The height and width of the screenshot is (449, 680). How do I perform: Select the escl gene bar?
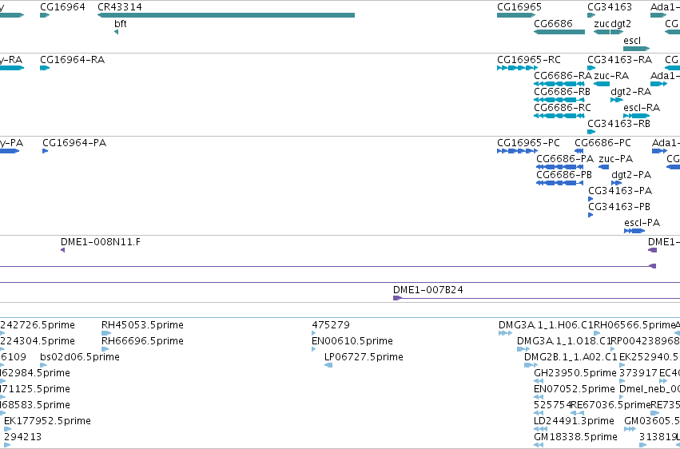(637, 49)
